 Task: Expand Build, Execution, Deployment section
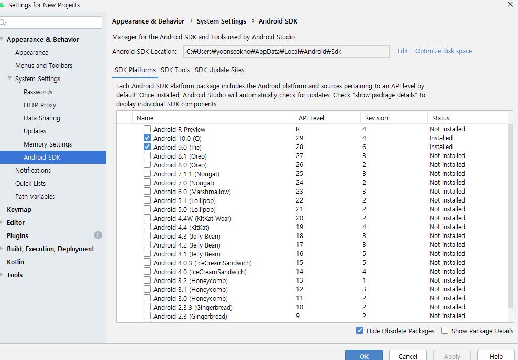[2, 249]
